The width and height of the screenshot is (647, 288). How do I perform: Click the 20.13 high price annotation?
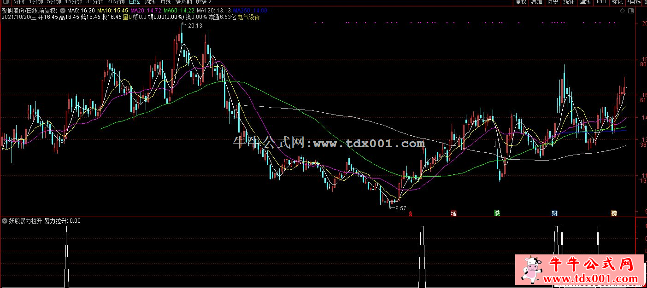point(195,26)
